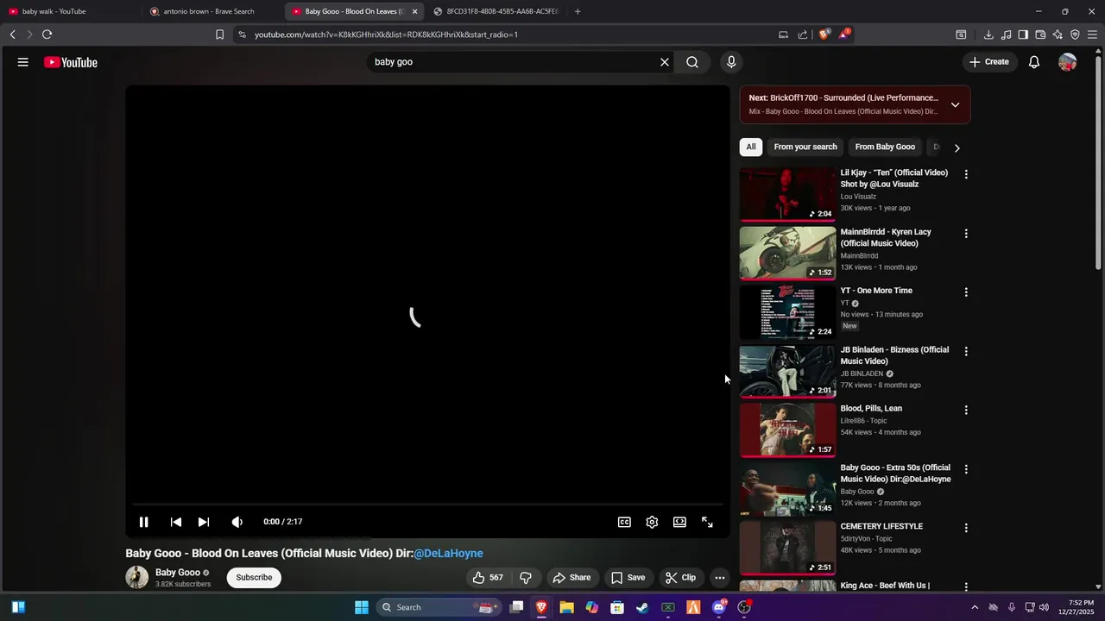Screen dimensions: 1105x621
Task: Open Baby Gooo channel avatar
Action: click(137, 578)
